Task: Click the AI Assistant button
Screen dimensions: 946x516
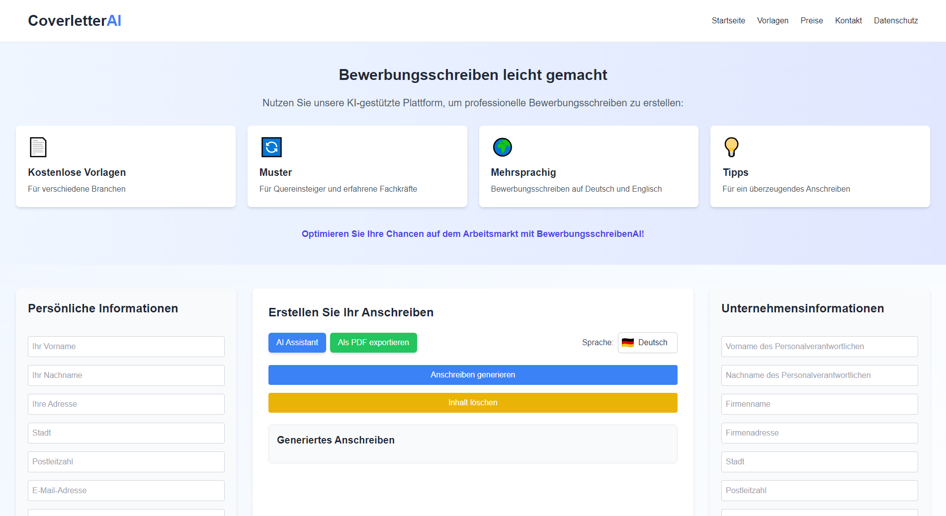Action: pyautogui.click(x=297, y=342)
